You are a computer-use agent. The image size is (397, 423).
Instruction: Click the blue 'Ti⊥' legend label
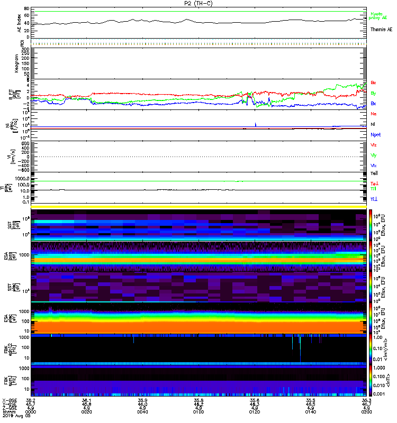tap(374, 199)
